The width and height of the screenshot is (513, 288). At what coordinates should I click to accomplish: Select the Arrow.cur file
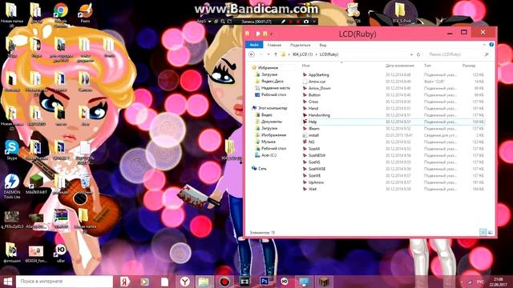317,82
